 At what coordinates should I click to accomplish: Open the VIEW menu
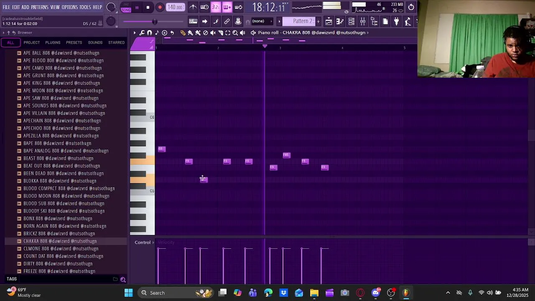55,7
